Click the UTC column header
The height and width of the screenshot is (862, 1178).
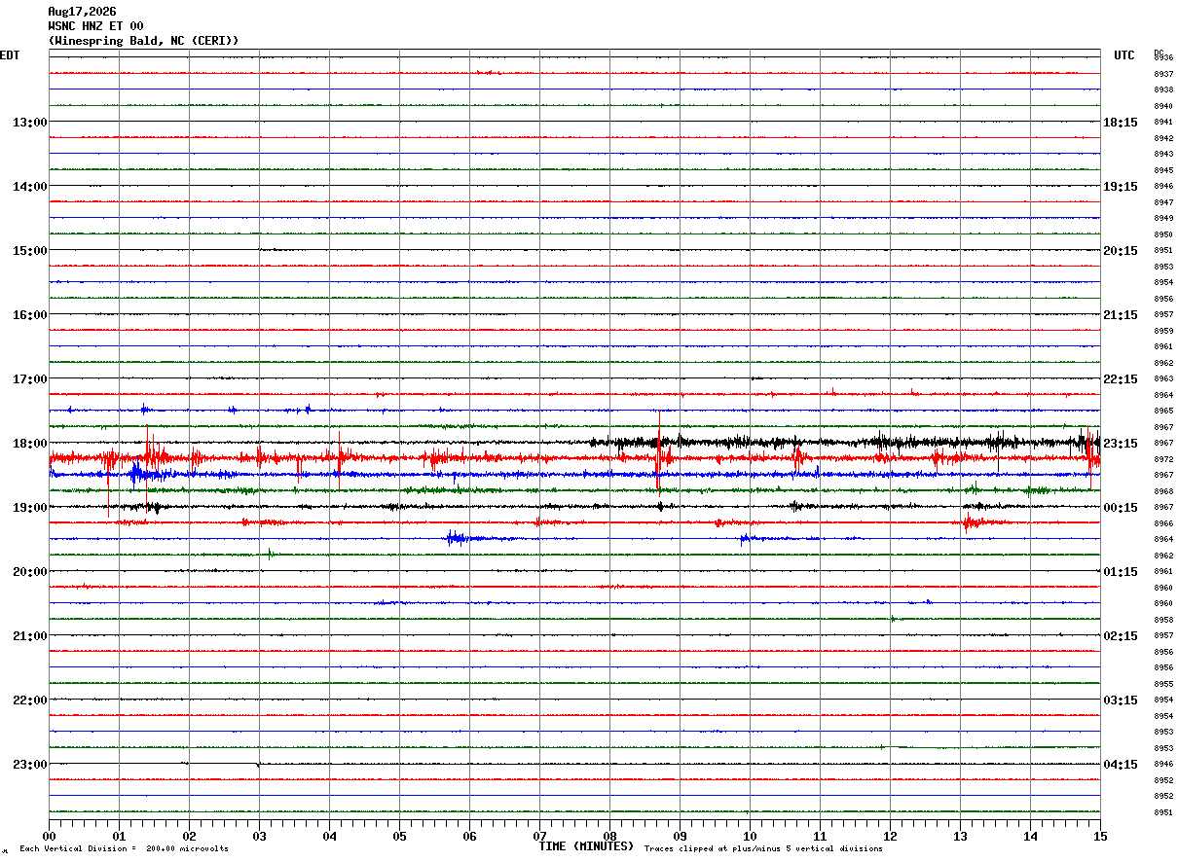click(1124, 55)
